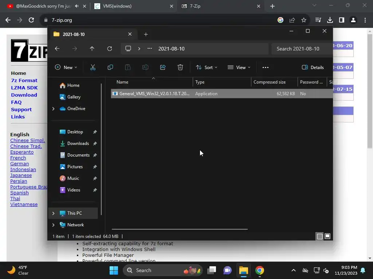Viewport: 373px width, 279px height.
Task: Click the Copy icon in Explorer toolbar
Action: (110, 67)
